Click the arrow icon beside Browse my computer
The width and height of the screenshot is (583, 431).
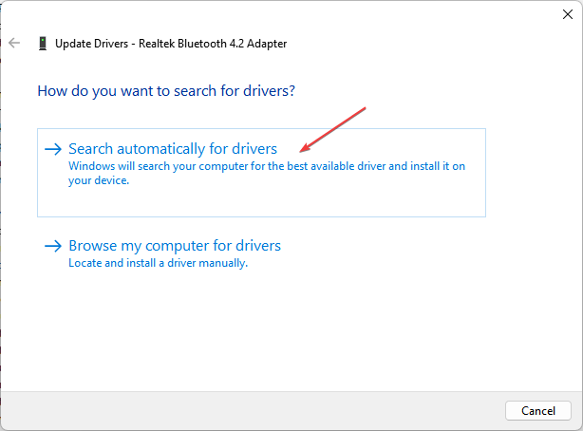(53, 246)
